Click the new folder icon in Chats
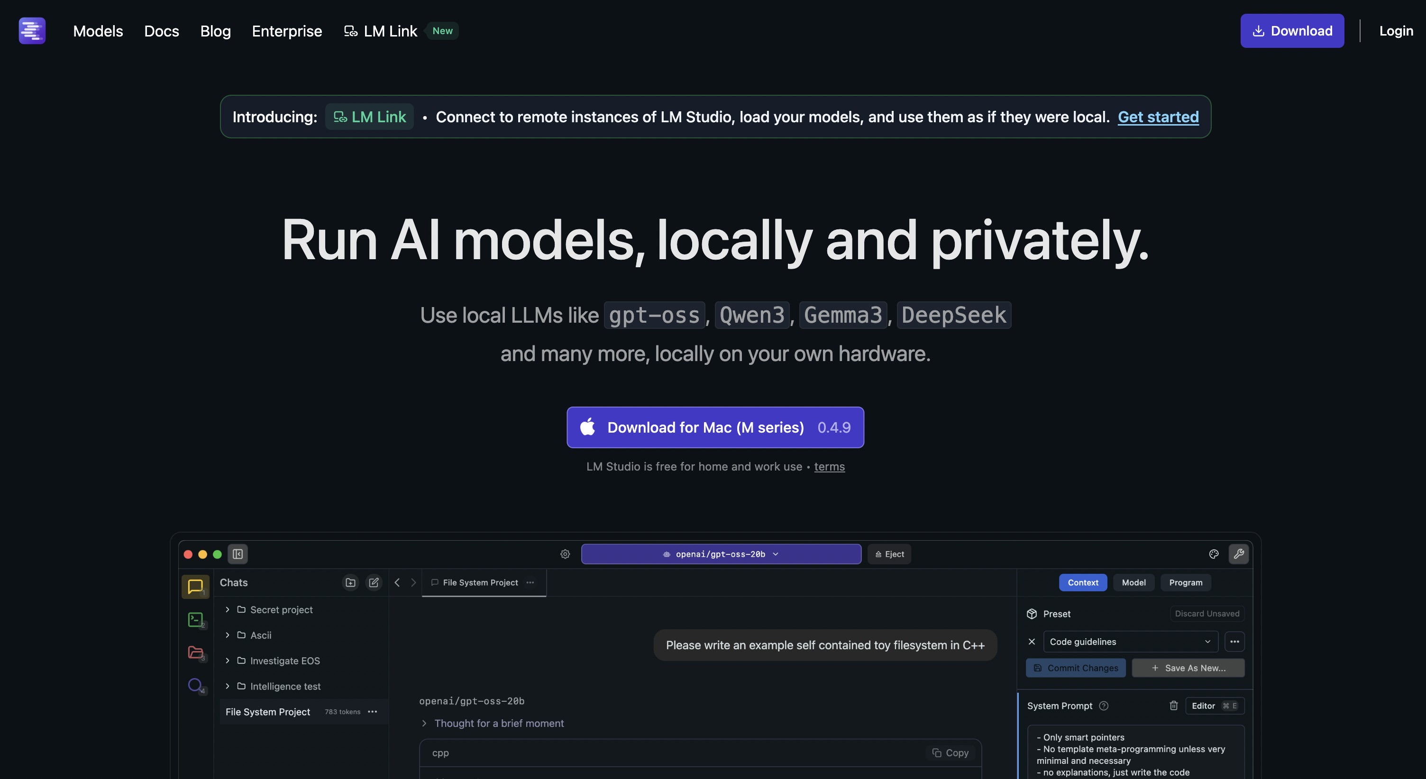Image resolution: width=1426 pixels, height=779 pixels. pyautogui.click(x=350, y=582)
